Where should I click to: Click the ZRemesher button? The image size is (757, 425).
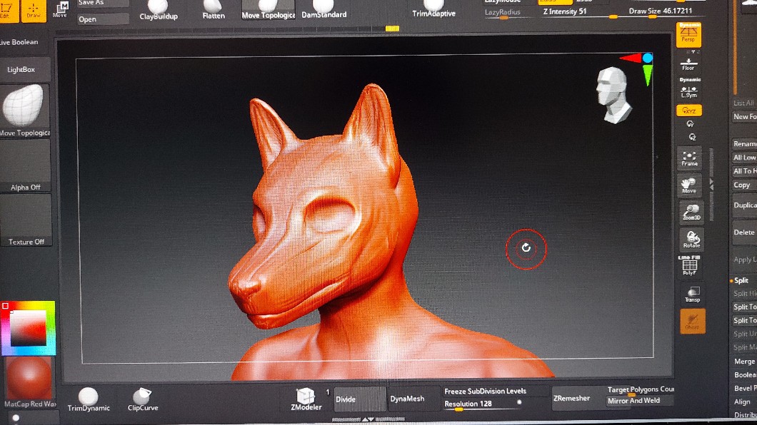point(572,398)
